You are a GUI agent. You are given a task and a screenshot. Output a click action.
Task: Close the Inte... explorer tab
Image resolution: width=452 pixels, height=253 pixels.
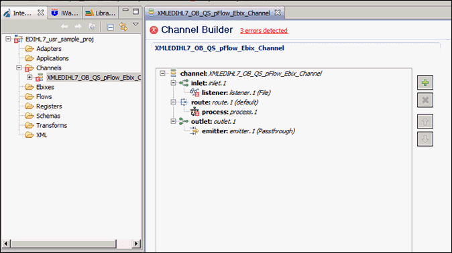[41, 13]
